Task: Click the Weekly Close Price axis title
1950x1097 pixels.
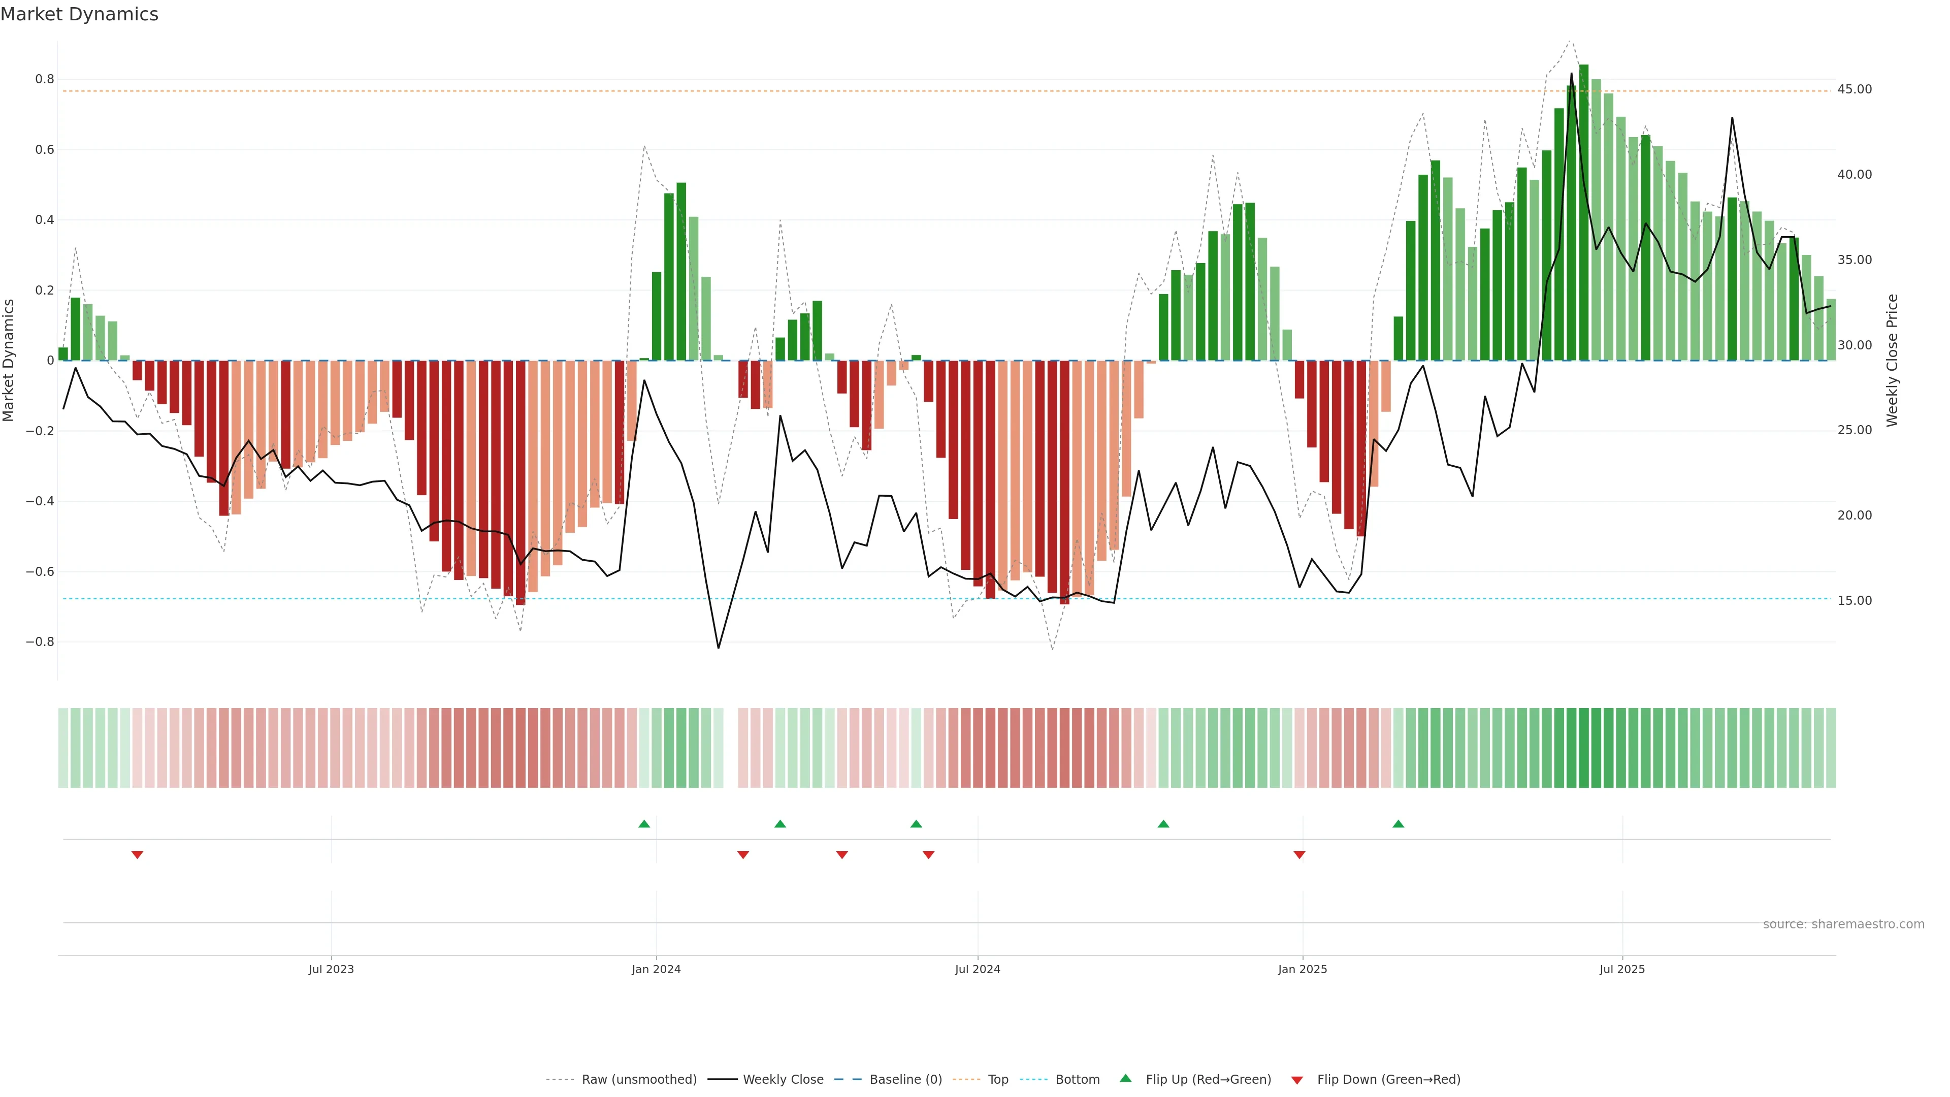Action: click(1892, 361)
